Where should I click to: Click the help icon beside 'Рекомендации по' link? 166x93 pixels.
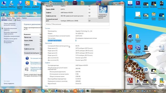click(27, 63)
